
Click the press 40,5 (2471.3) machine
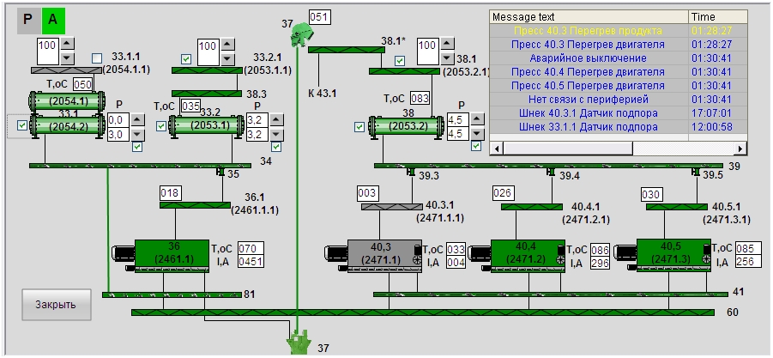672,254
